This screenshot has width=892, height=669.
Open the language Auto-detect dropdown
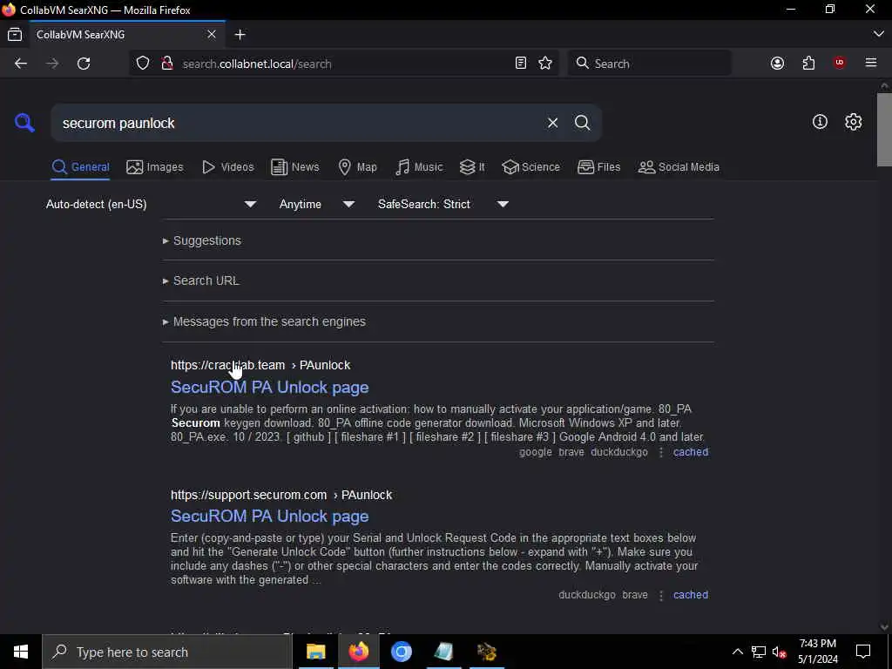151,204
